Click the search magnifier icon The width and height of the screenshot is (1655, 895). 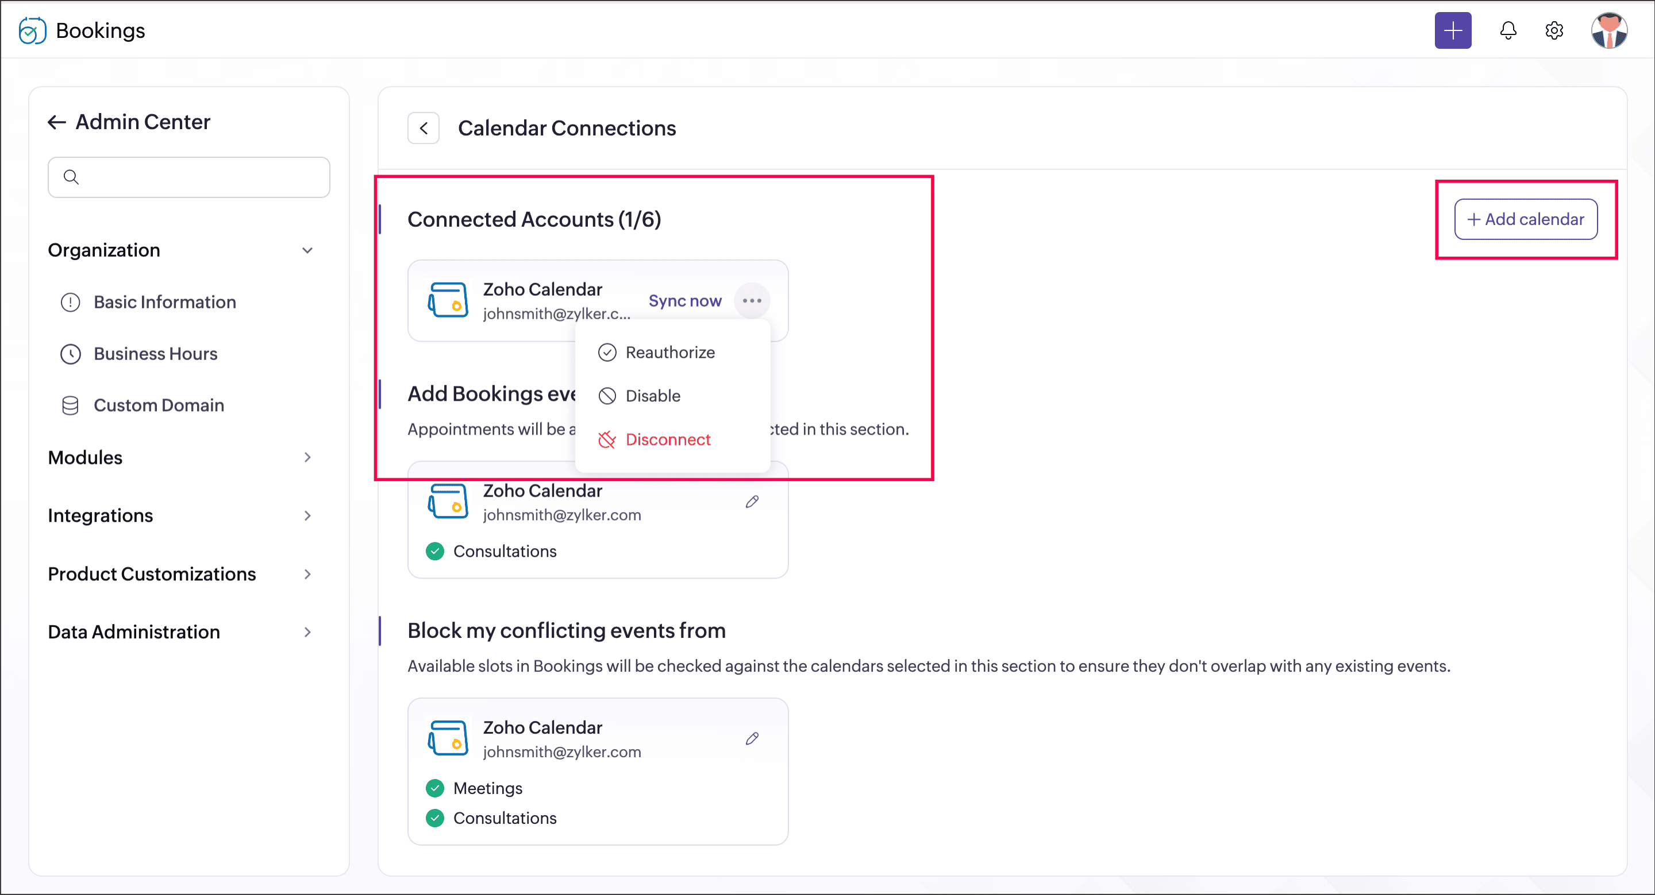(71, 177)
